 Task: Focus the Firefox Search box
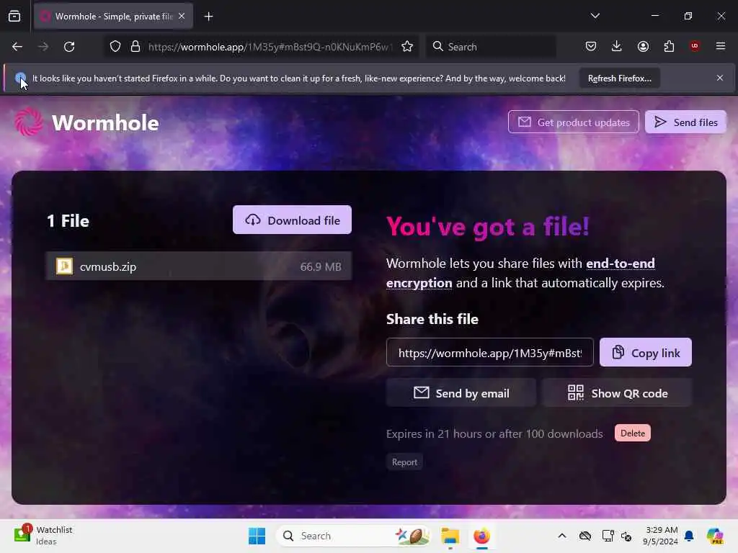491,47
